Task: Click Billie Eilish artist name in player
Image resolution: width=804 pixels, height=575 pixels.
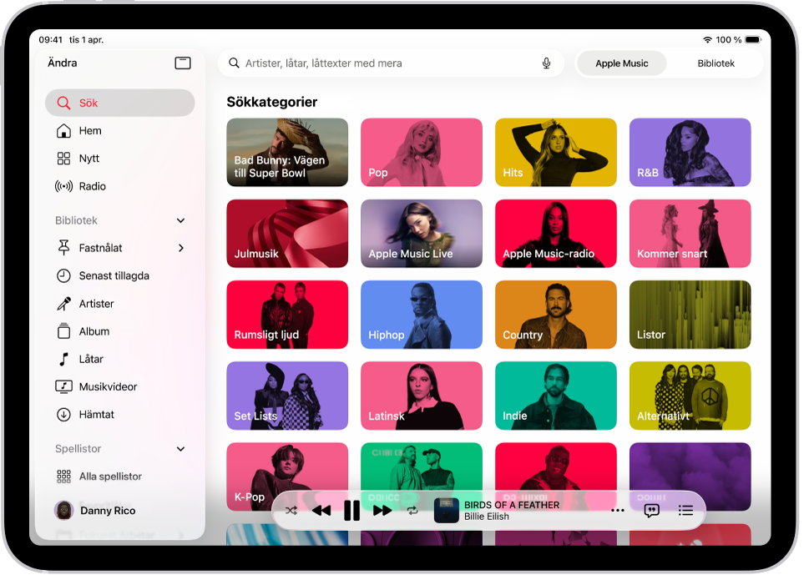Action: pyautogui.click(x=487, y=517)
